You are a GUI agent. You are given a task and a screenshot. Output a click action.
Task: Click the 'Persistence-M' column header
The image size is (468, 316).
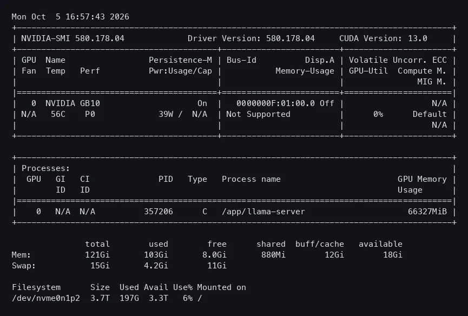pyautogui.click(x=180, y=60)
